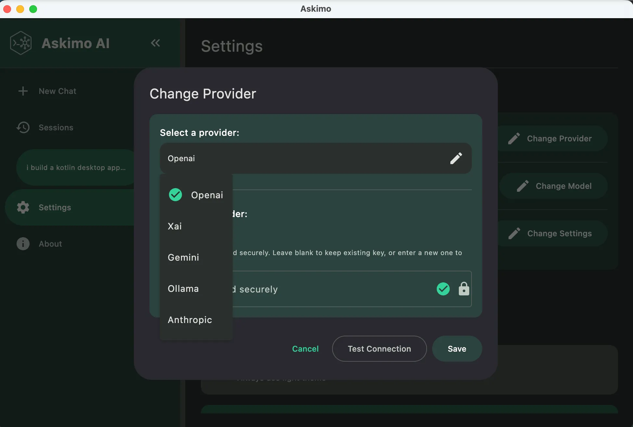Open the About section
The width and height of the screenshot is (633, 427).
coord(50,243)
